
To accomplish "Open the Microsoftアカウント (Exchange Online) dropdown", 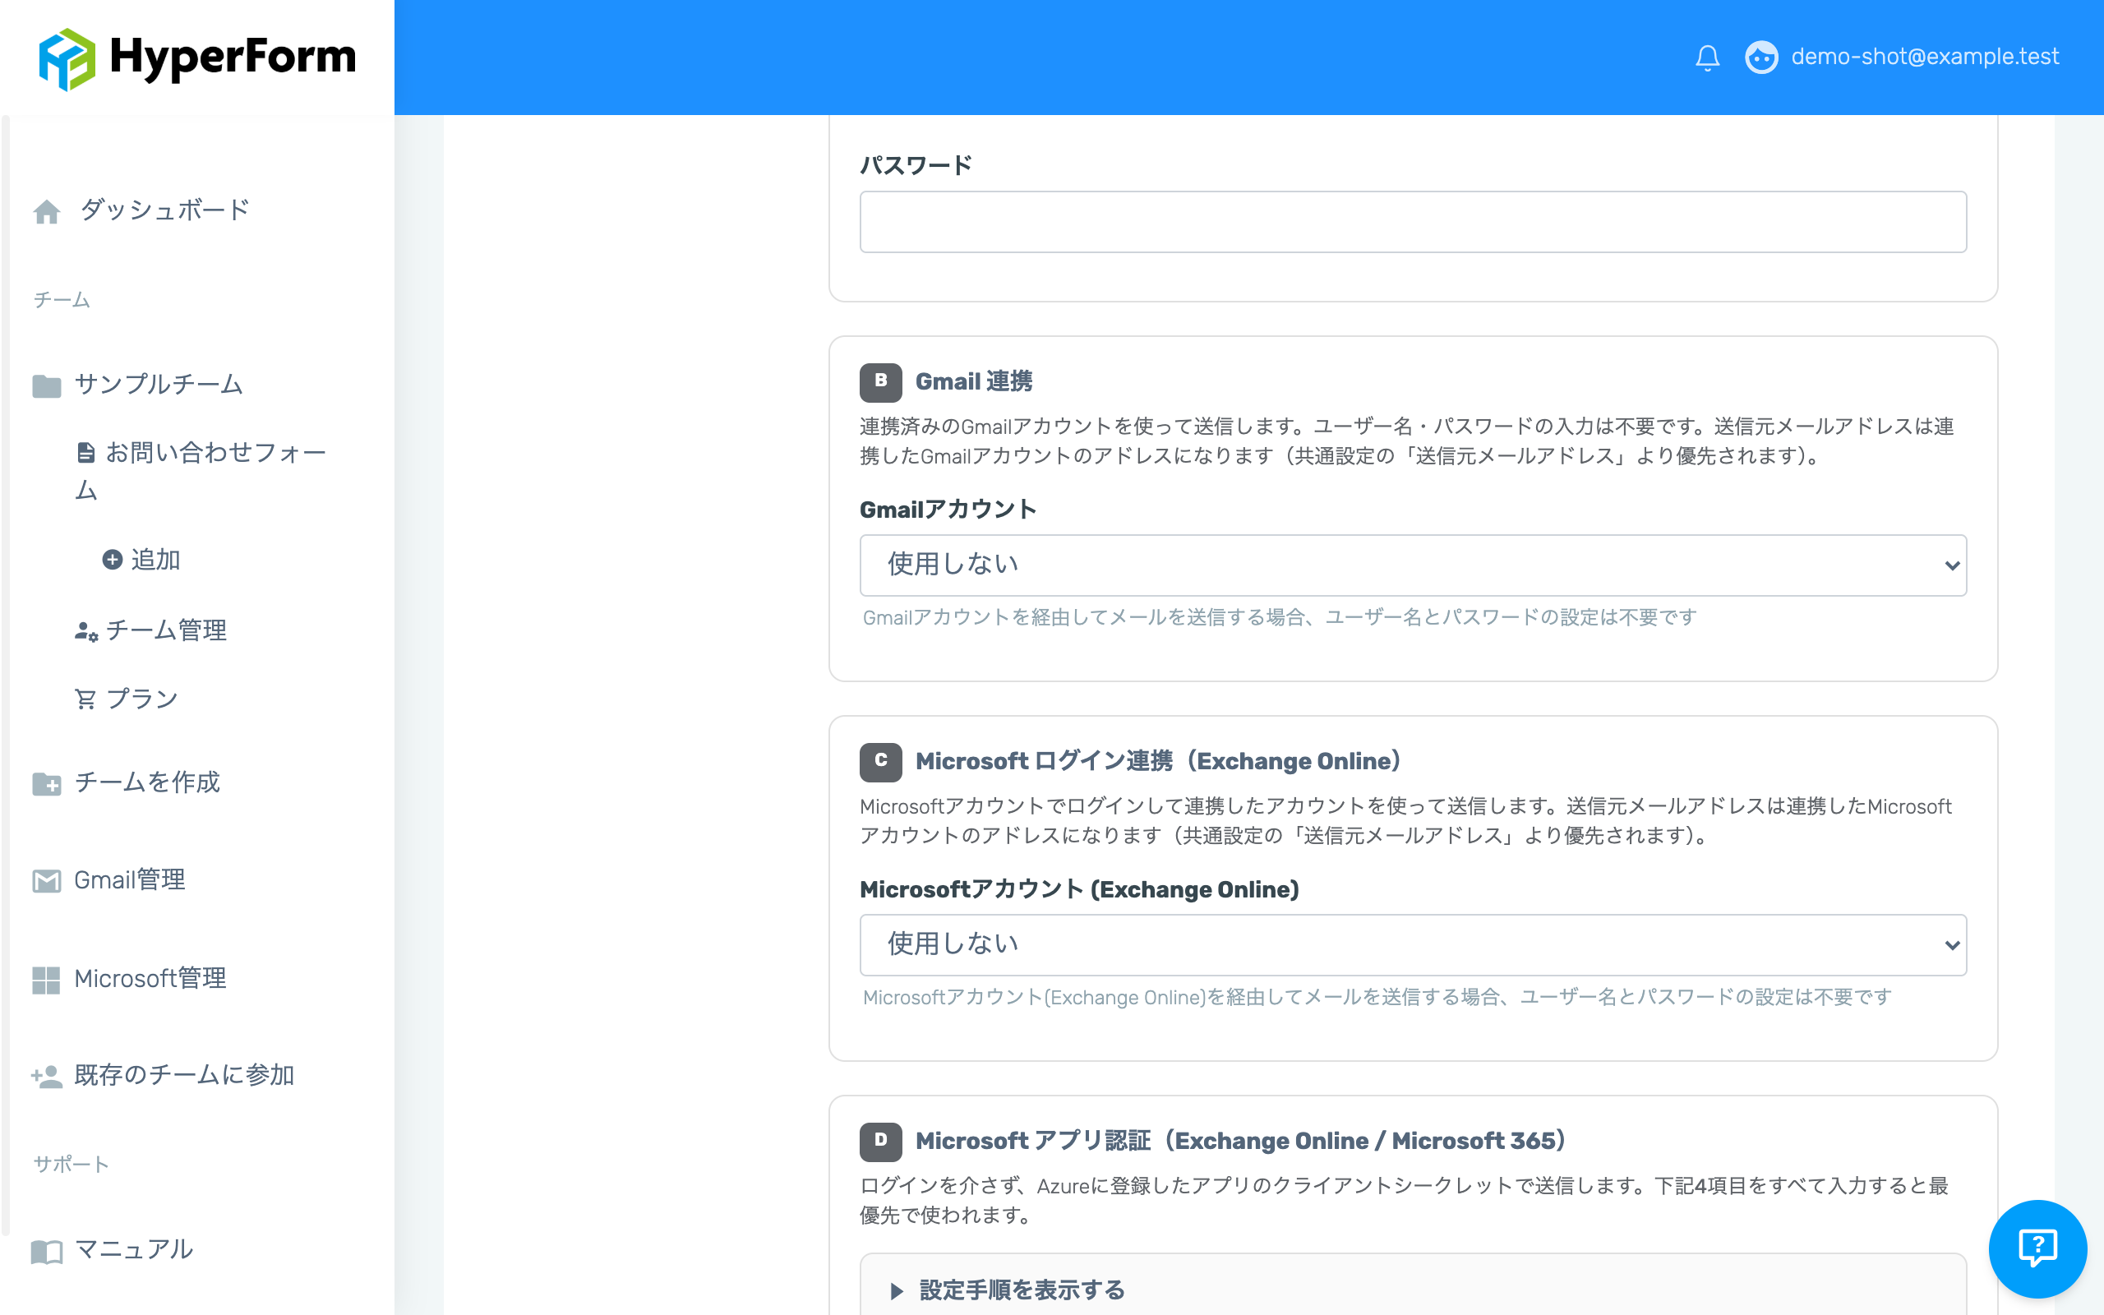I will coord(1413,944).
